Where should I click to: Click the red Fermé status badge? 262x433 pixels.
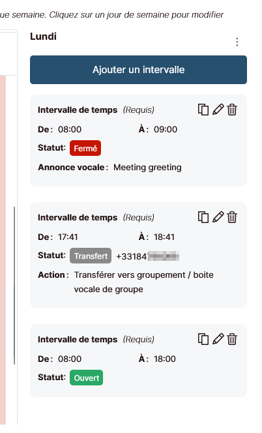click(85, 148)
